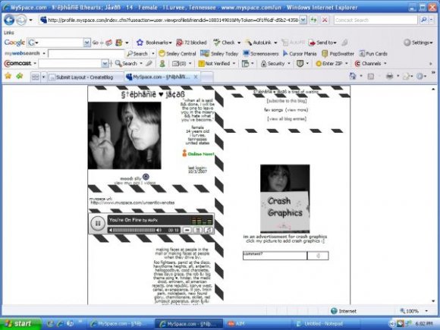Click the Print icon in command bar
Screen dimensions: 440x330
389,76
